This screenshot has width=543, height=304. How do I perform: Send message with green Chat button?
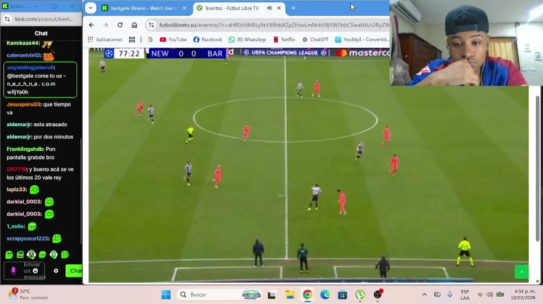tap(74, 271)
